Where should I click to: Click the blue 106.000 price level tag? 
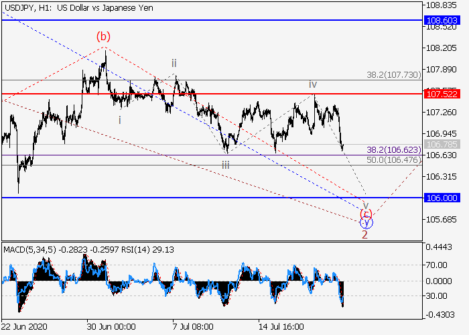click(x=442, y=198)
